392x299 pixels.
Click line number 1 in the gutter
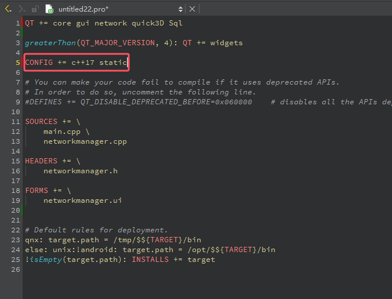18,23
